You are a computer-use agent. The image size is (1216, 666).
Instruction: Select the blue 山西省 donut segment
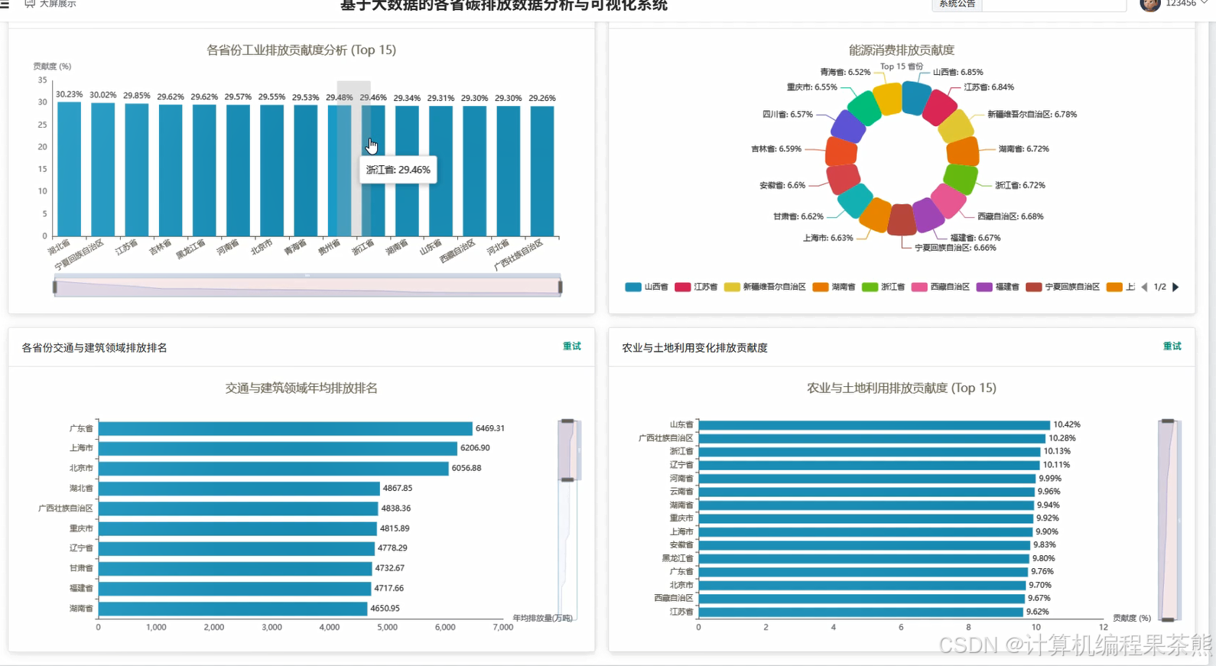pyautogui.click(x=915, y=98)
